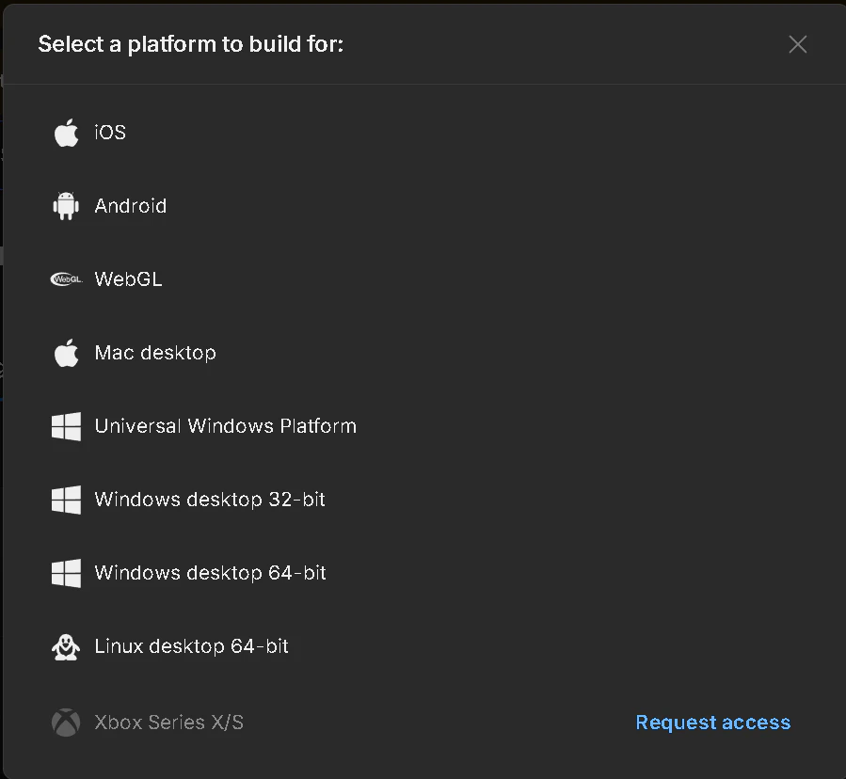The image size is (846, 779).
Task: Choose Linux desktop 64-bit label
Action: [x=192, y=645]
